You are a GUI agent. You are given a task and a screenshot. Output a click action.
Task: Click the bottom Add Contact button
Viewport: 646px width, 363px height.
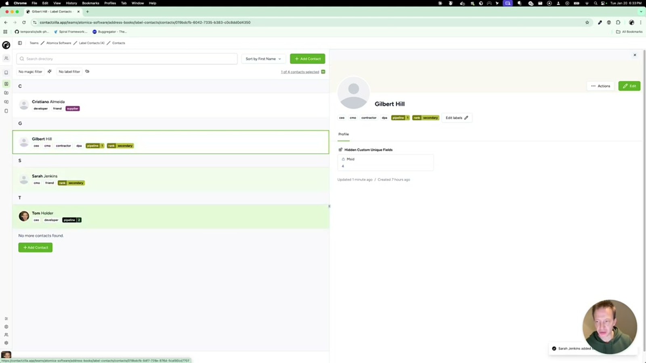tap(36, 248)
